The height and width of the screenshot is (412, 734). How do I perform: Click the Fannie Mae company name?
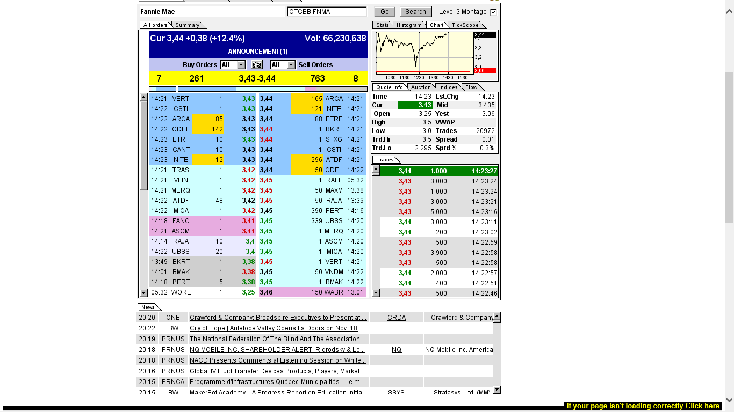[157, 12]
